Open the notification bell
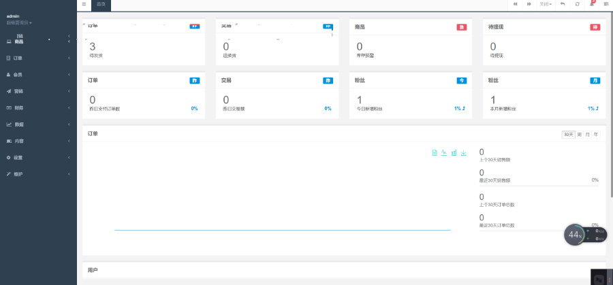The width and height of the screenshot is (613, 285). click(592, 4)
